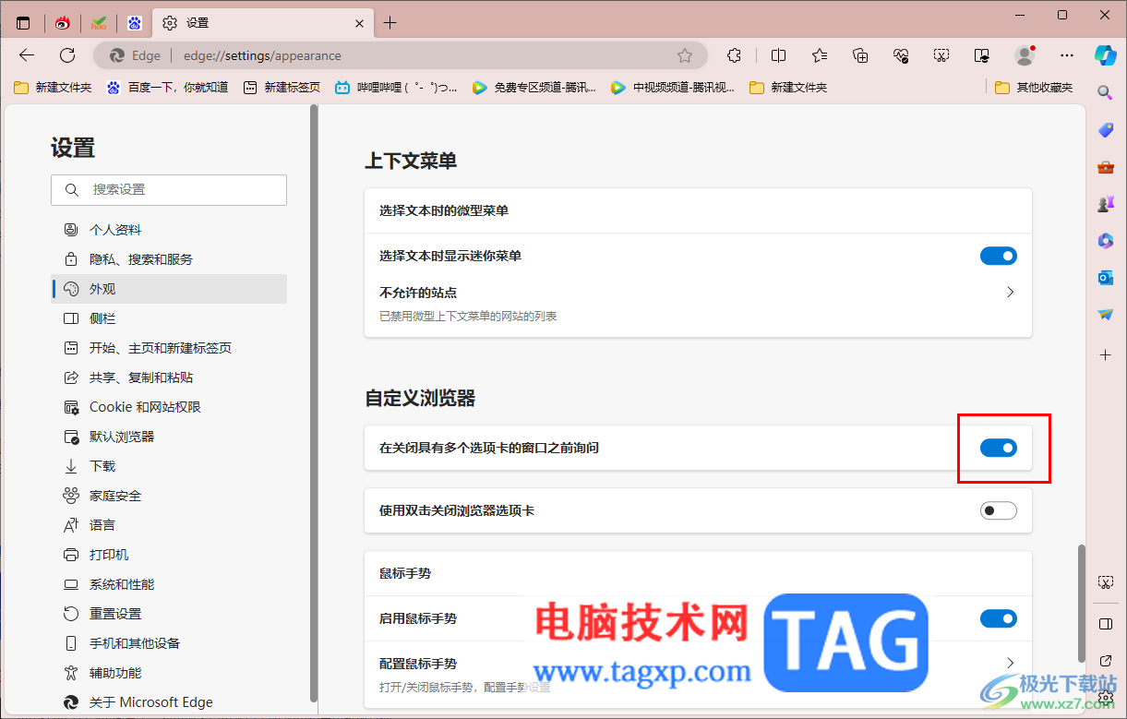Image resolution: width=1127 pixels, height=719 pixels.
Task: Open 辅助功能 settings section
Action: click(x=169, y=673)
